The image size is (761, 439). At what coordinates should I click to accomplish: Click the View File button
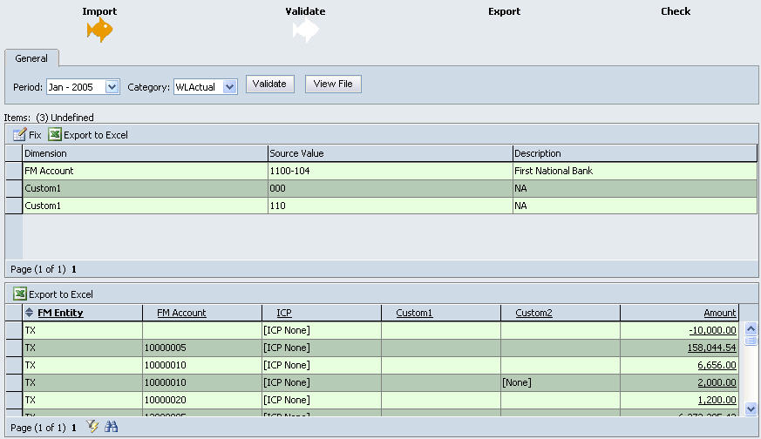tap(333, 84)
